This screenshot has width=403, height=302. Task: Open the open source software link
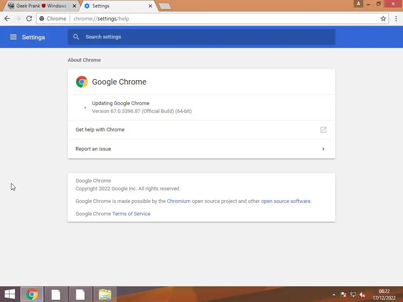(286, 201)
